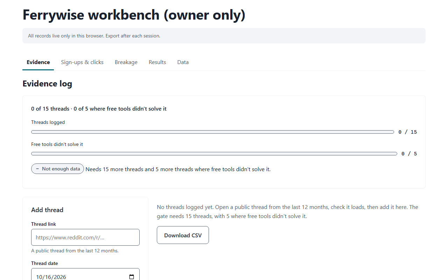Click the 'Threads logged' label
The height and width of the screenshot is (280, 448).
pyautogui.click(x=48, y=122)
